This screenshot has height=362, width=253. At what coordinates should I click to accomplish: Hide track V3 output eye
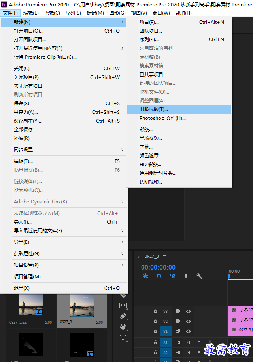[188, 311]
